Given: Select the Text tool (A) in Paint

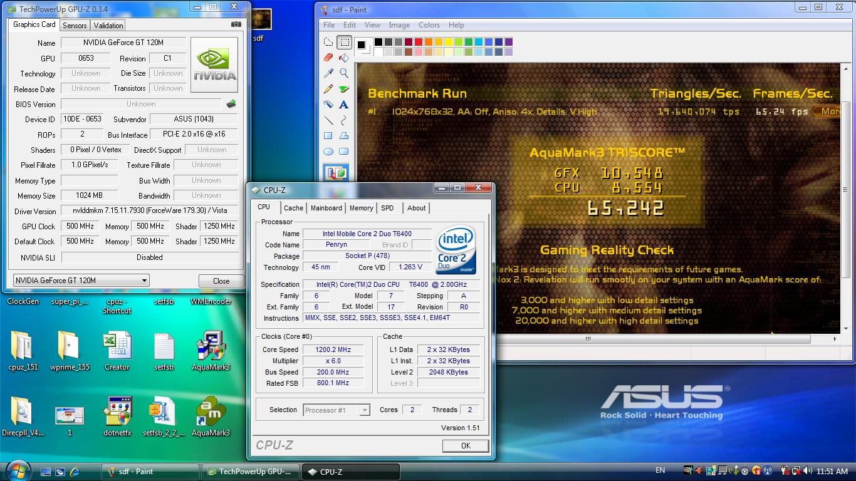Looking at the screenshot, I should (344, 105).
